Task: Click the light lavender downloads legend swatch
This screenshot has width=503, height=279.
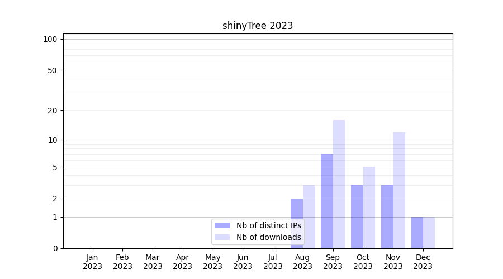Action: [x=222, y=237]
